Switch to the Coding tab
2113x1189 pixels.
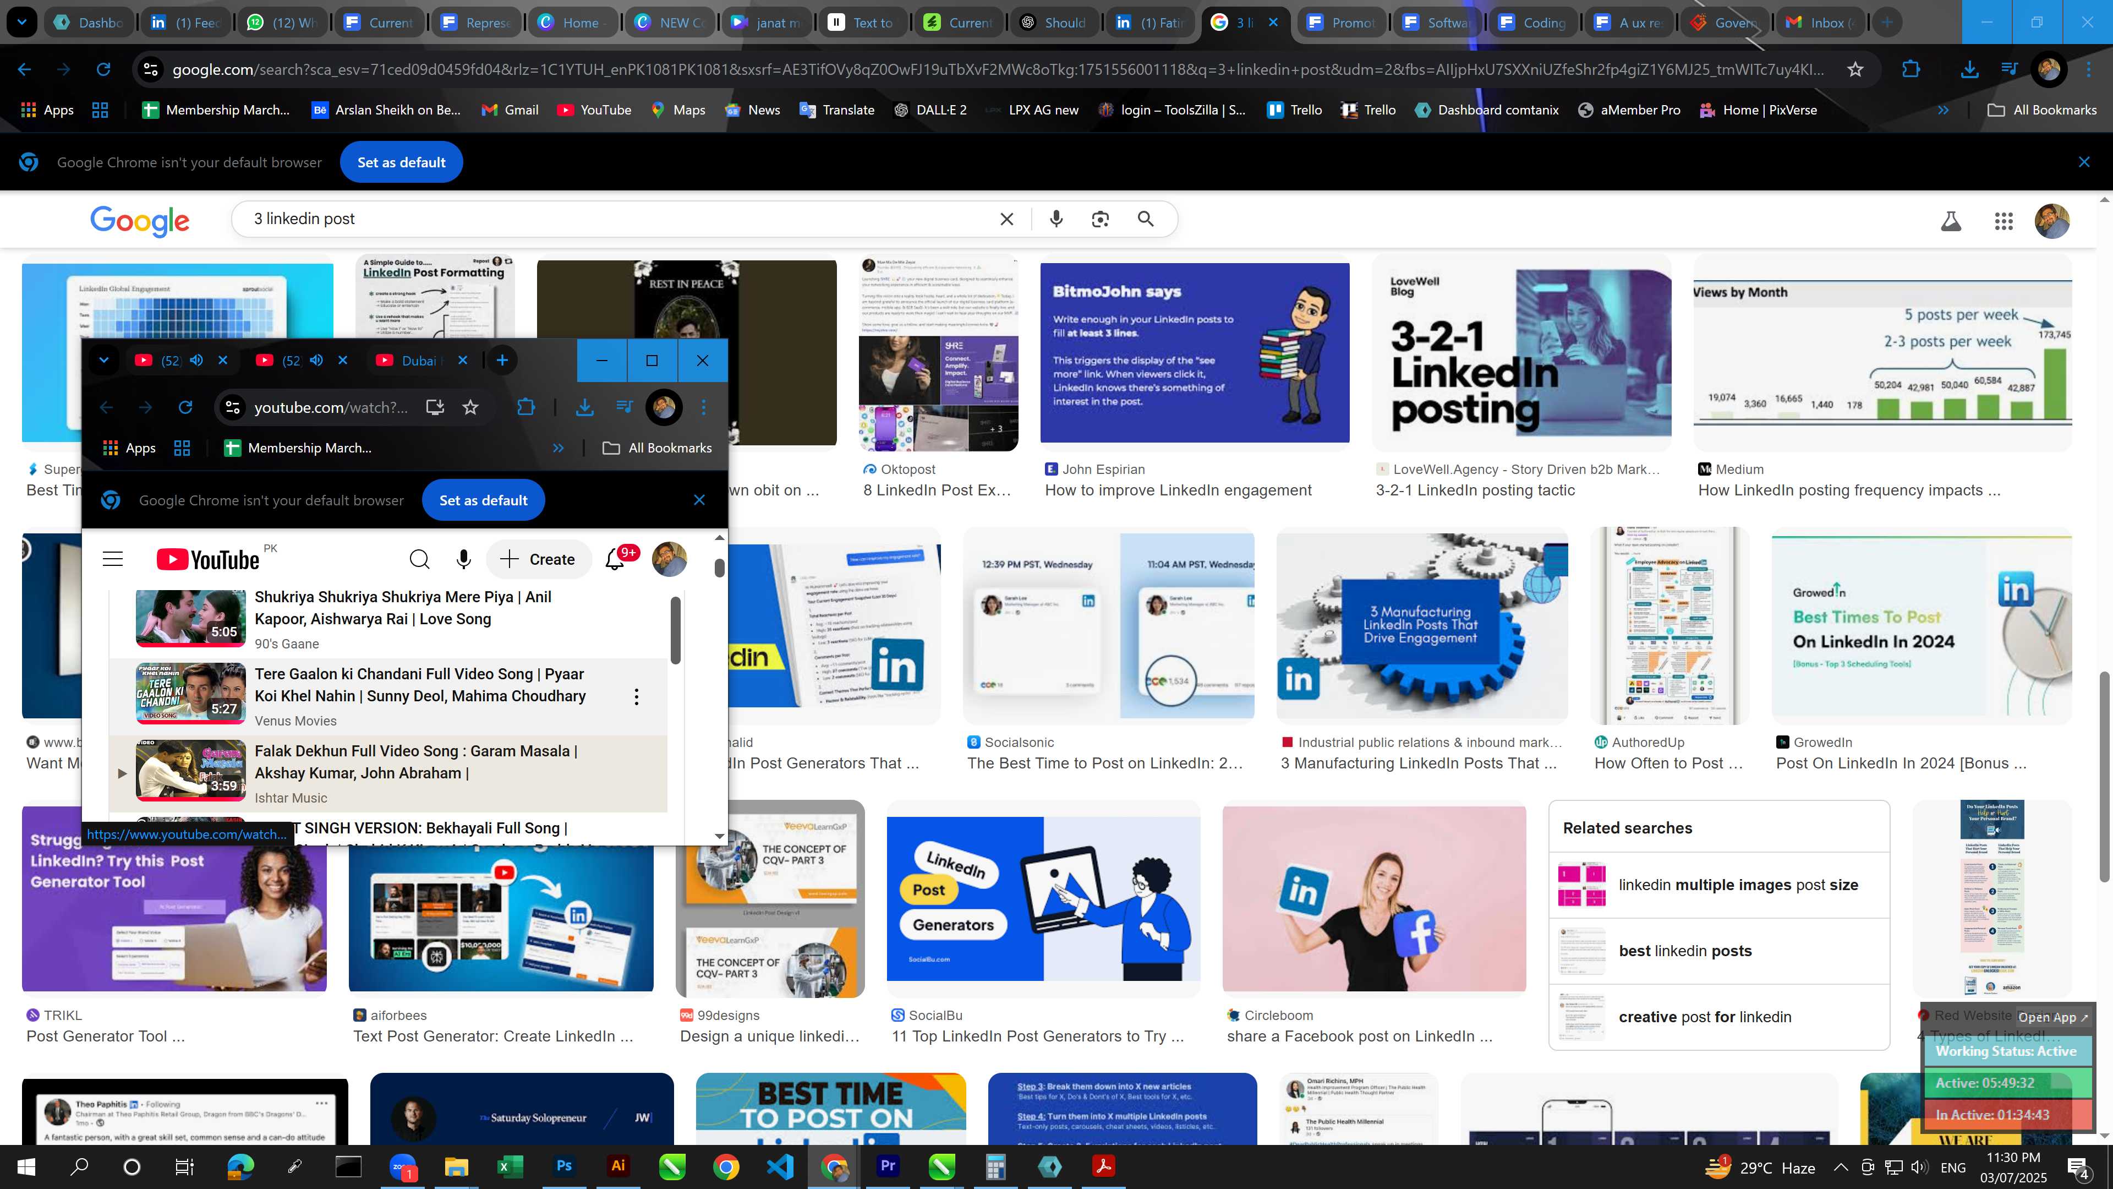[1533, 23]
